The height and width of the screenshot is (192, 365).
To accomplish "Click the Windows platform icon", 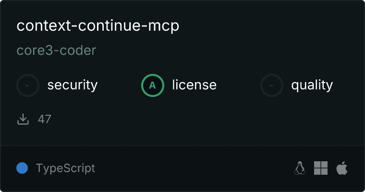I will click(x=321, y=168).
